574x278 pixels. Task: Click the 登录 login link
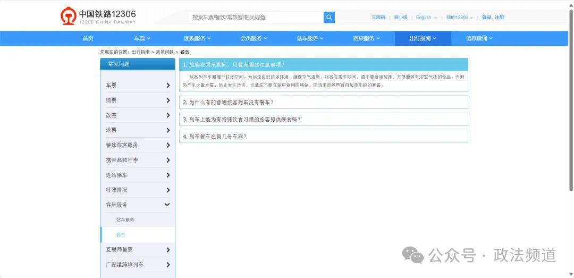486,17
